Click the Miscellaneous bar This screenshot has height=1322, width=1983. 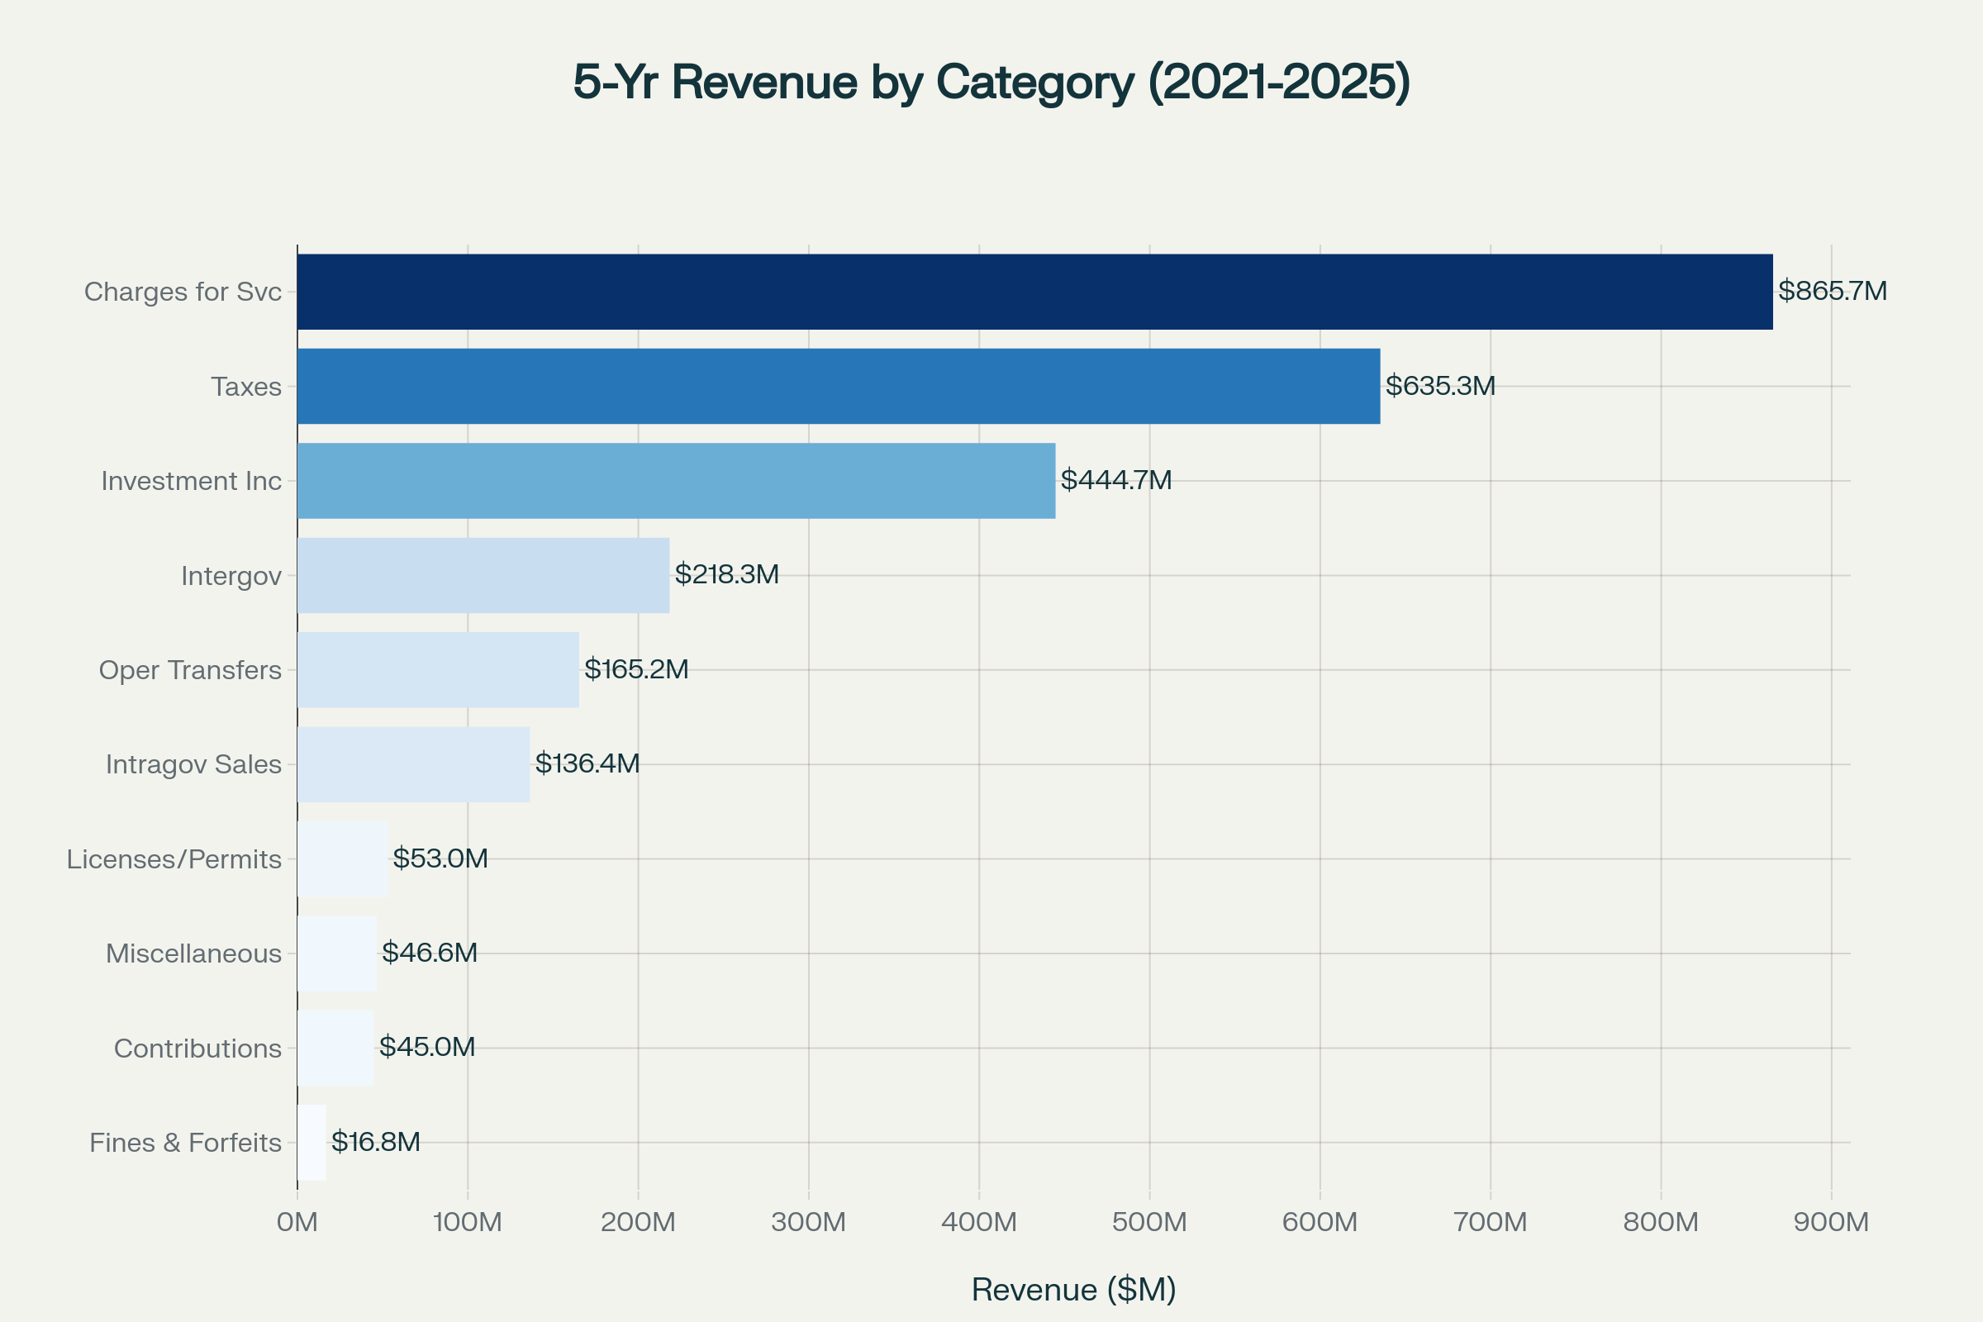pyautogui.click(x=336, y=953)
